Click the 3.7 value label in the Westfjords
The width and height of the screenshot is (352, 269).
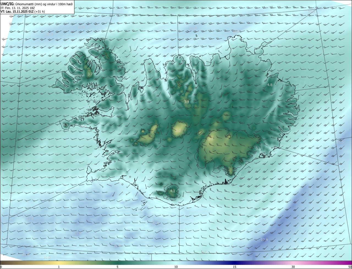[x=90, y=74]
